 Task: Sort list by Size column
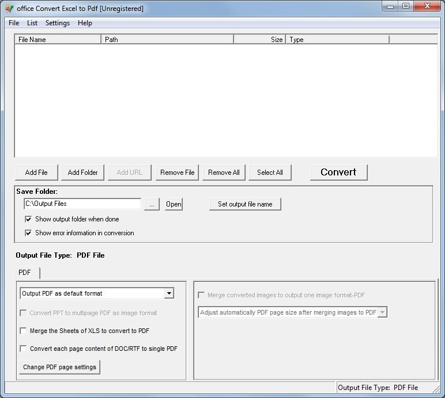[x=259, y=39]
